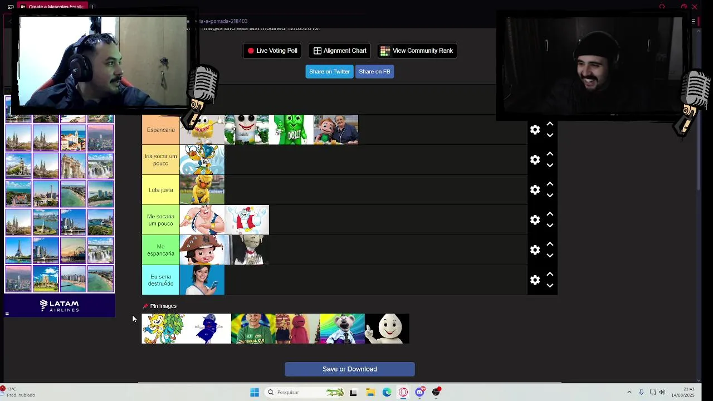This screenshot has height=401, width=713.
Task: Pick bear on rainbow background from unranked images
Action: [x=343, y=329]
